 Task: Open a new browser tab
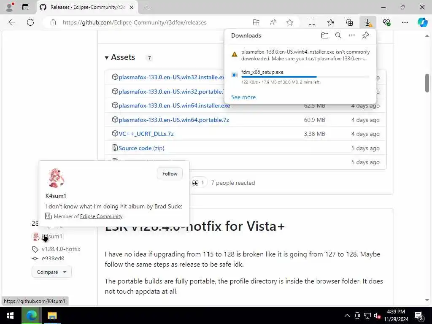[147, 7]
